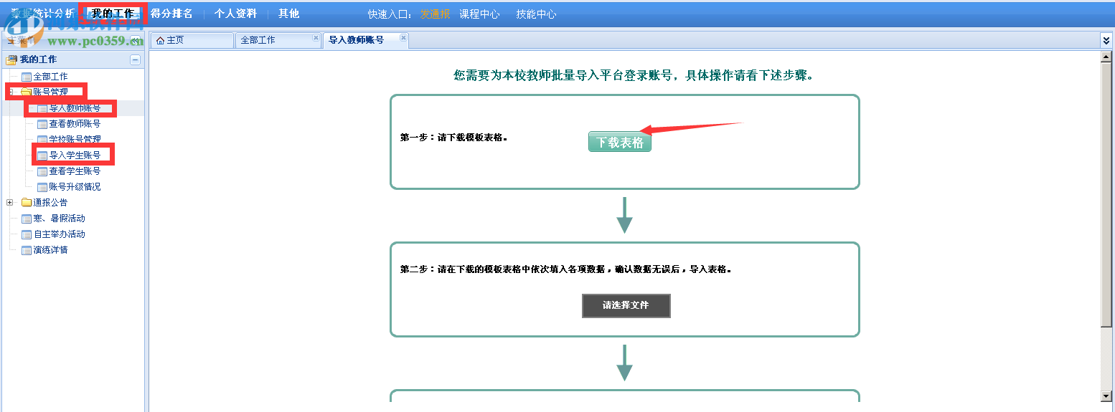Click the vertical scrollbar thumb
This screenshot has width=1115, height=412.
click(x=1106, y=196)
